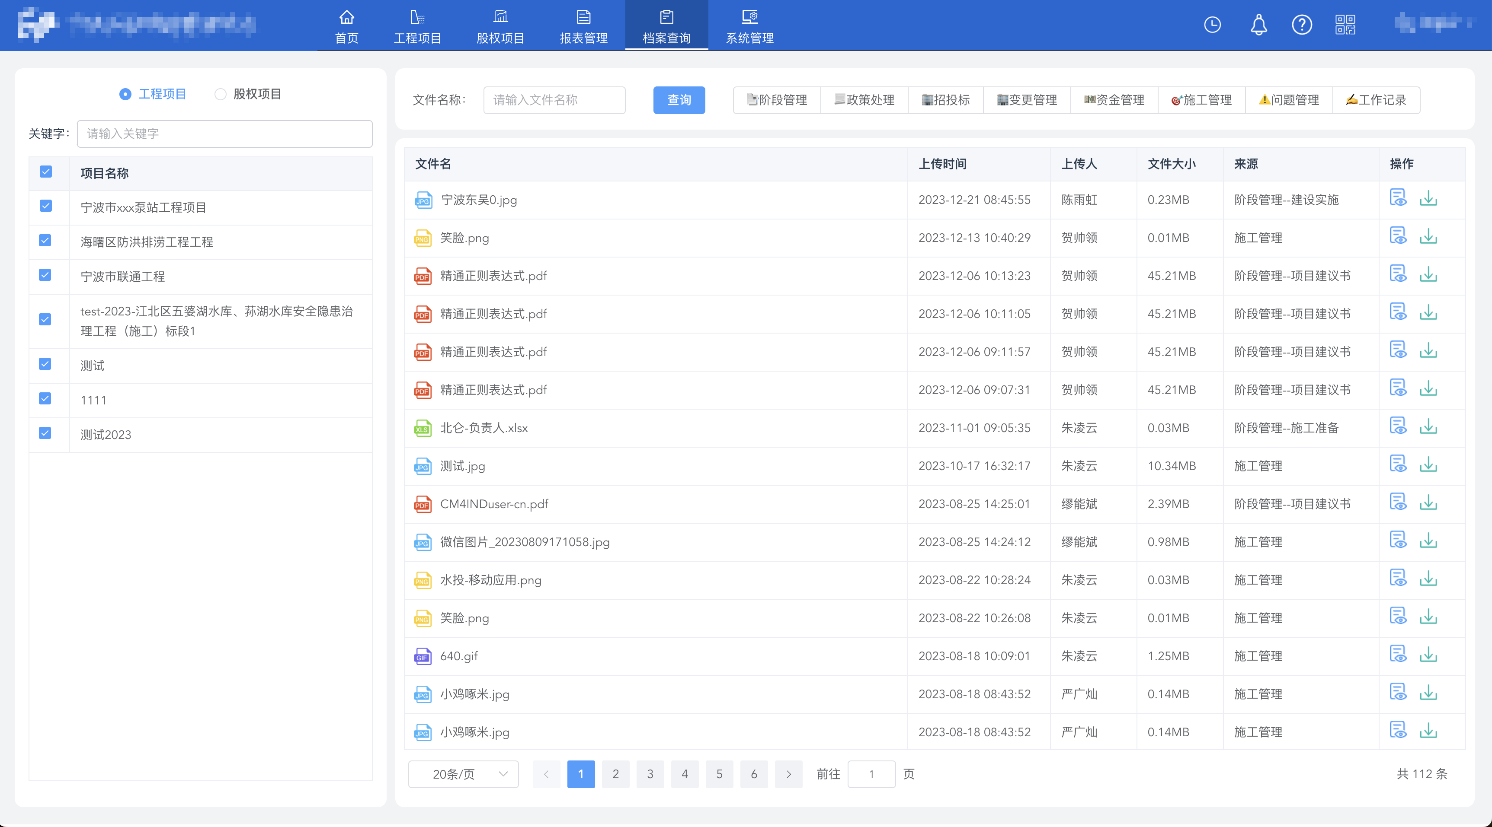The height and width of the screenshot is (827, 1492).
Task: Uncheck the 1111 project checkbox
Action: (45, 399)
